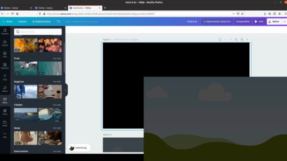Select the first Praia aerial beach video
Image resolution: width=287 pixels, height=161 pixels.
pos(26,68)
